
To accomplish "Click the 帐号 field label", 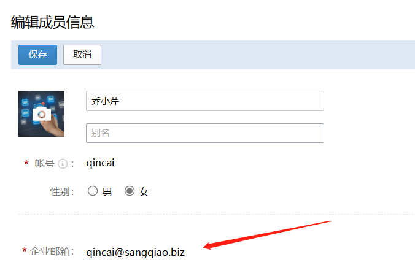I will [44, 163].
